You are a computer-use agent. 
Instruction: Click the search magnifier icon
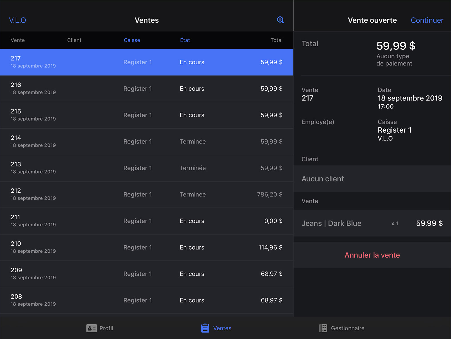pyautogui.click(x=280, y=20)
